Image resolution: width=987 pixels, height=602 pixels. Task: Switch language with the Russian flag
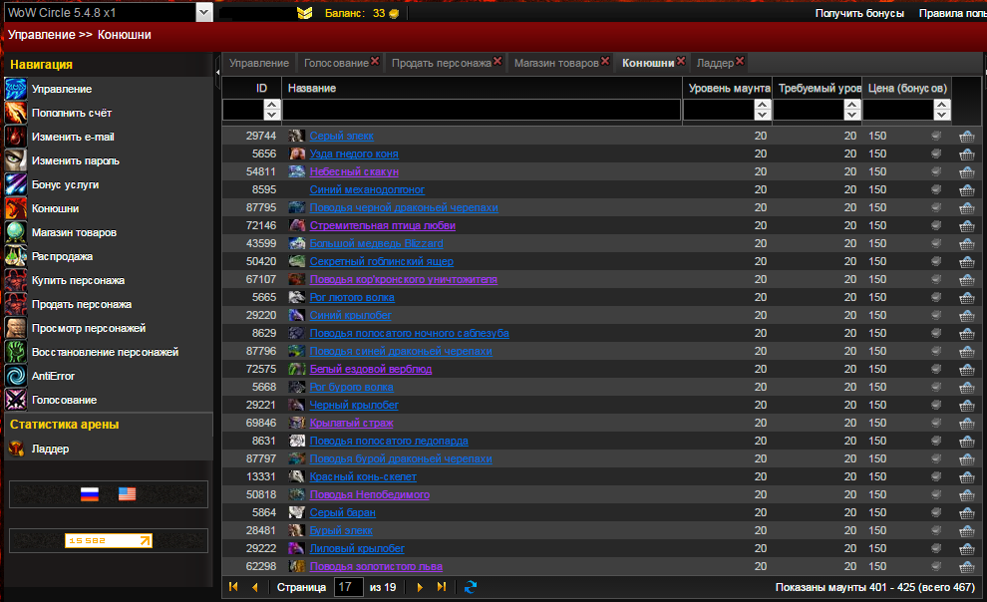(x=90, y=494)
